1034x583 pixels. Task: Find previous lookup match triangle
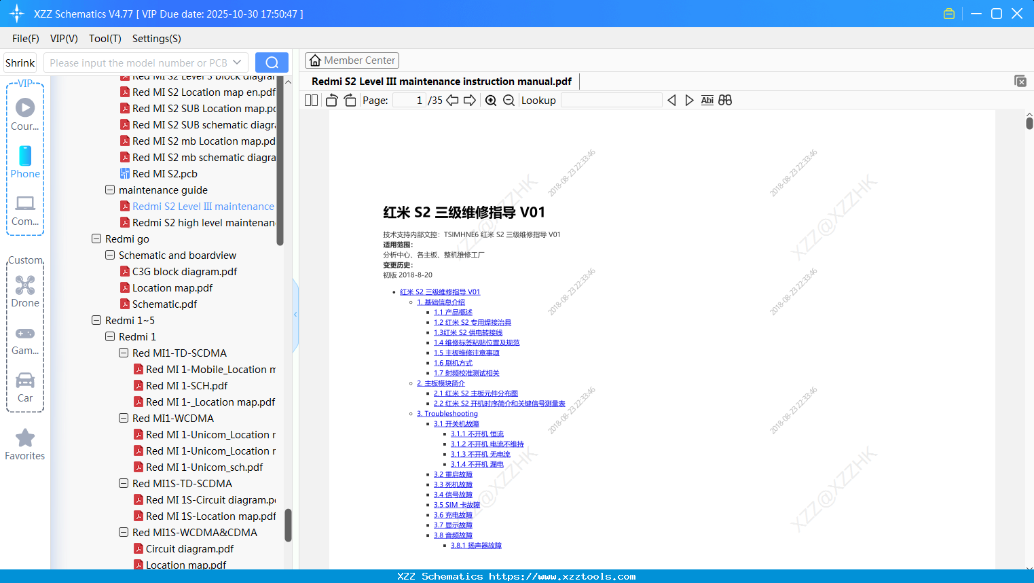pos(671,101)
